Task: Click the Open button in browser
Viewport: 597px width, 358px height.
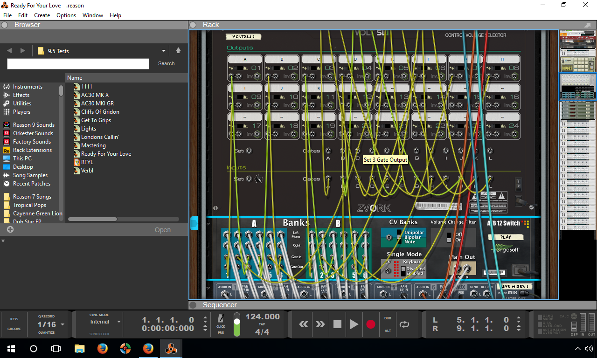Action: 163,230
